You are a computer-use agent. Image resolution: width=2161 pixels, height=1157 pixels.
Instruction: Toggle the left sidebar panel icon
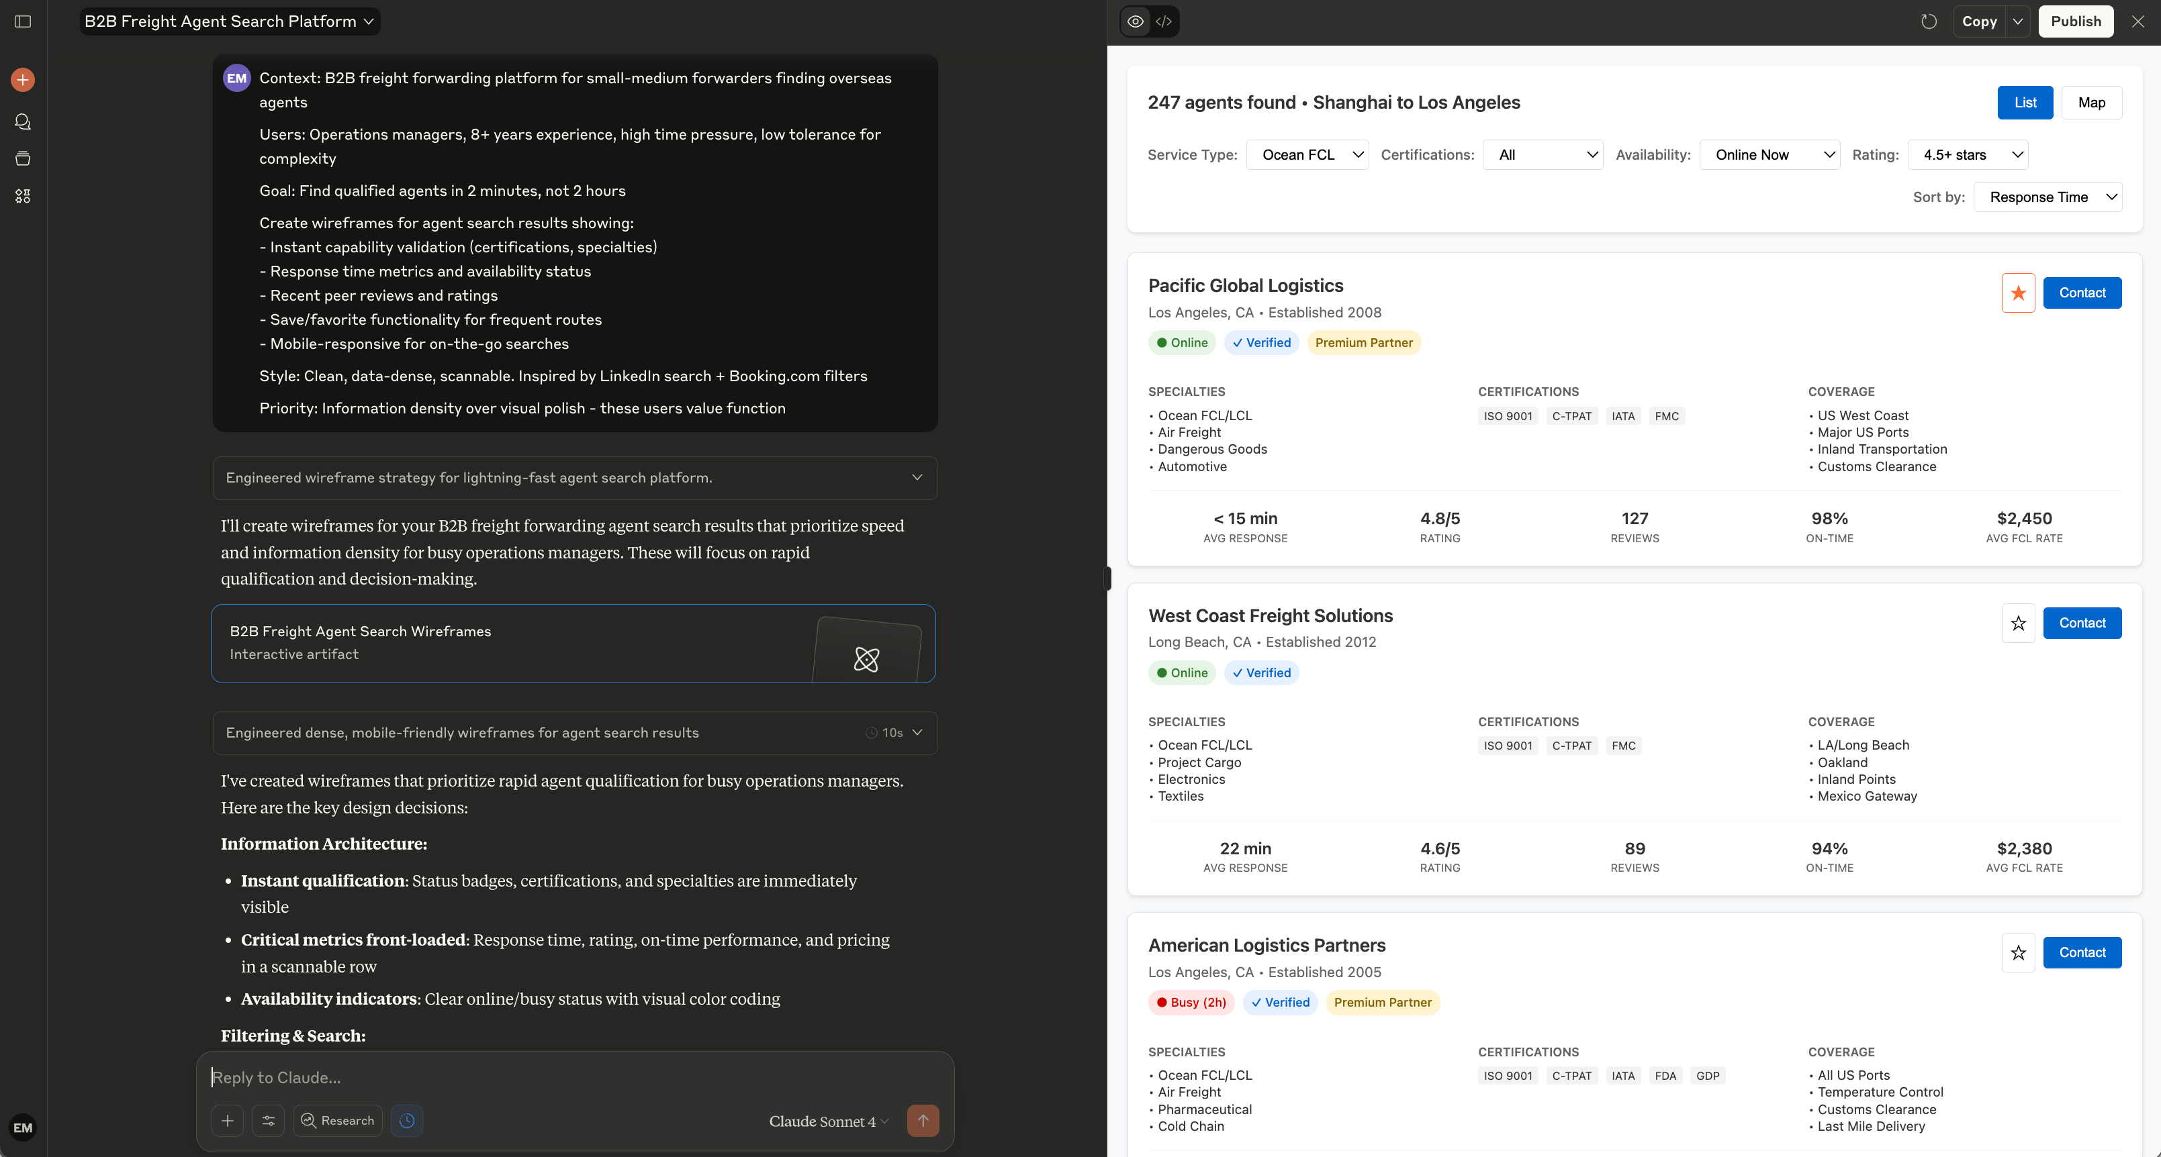coord(23,21)
